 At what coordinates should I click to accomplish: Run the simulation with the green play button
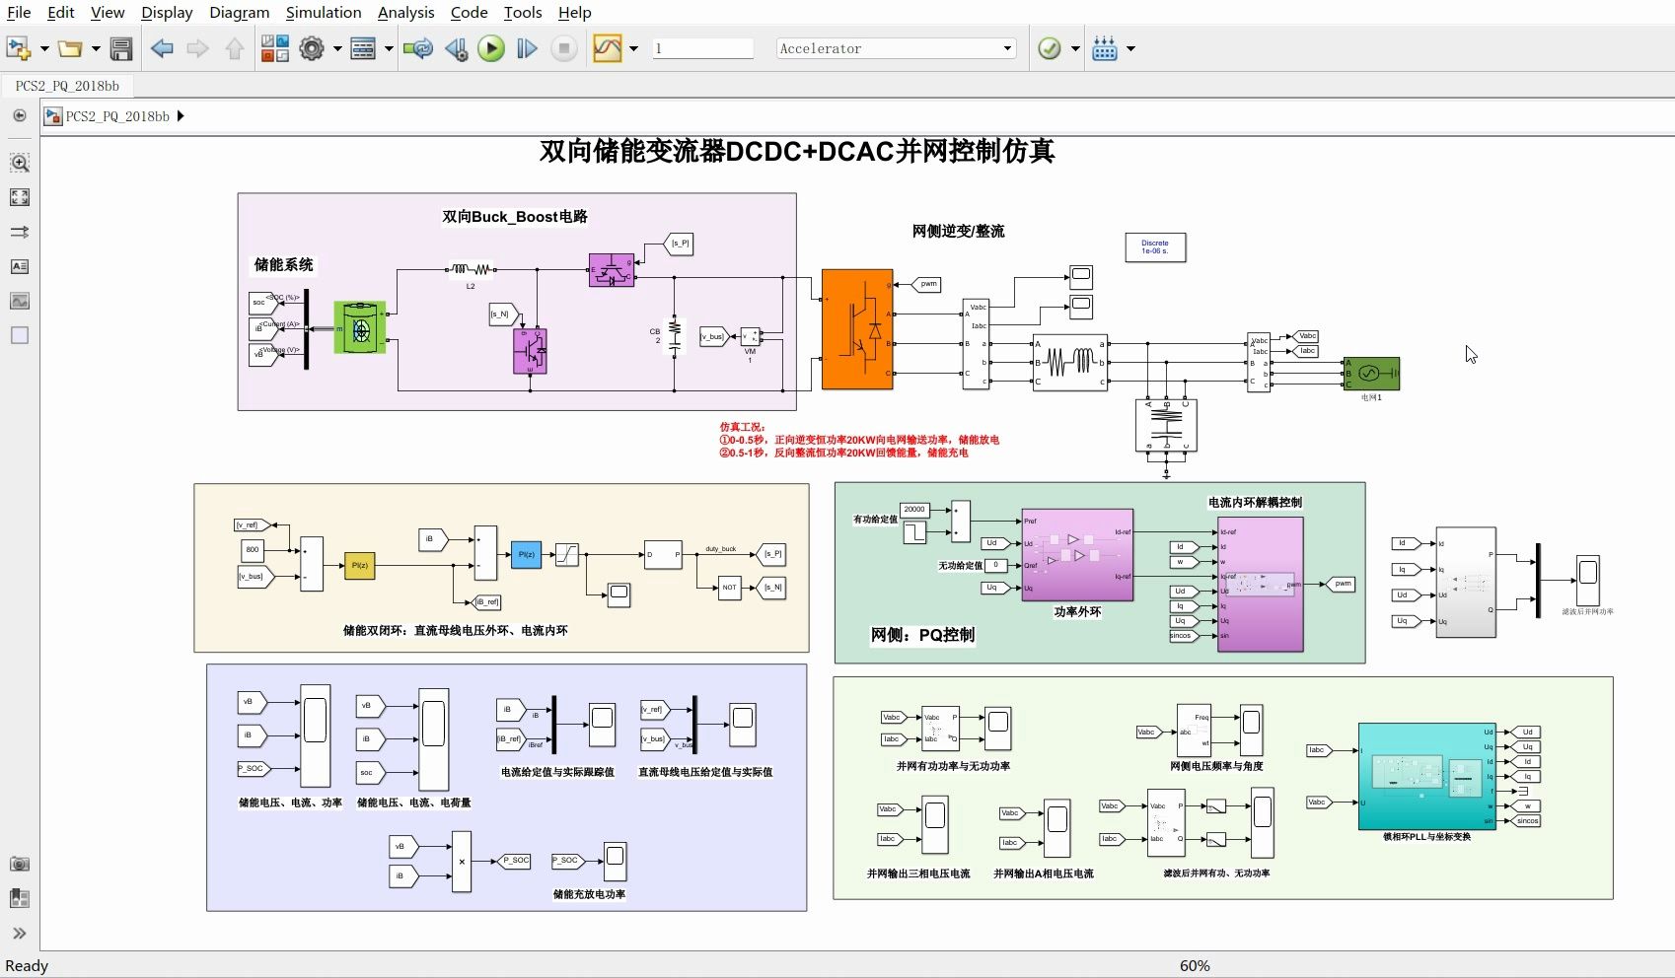(491, 47)
